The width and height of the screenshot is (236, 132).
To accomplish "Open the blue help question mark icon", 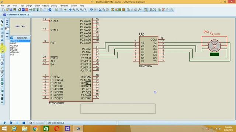I will point(50,10).
